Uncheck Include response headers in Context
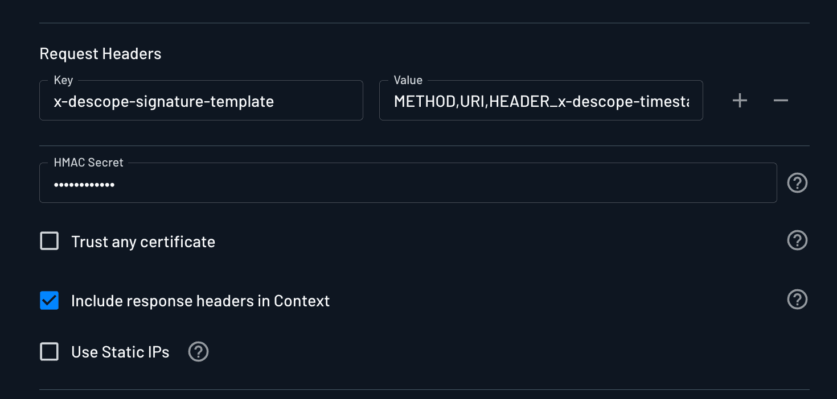This screenshot has width=837, height=399. pyautogui.click(x=49, y=300)
